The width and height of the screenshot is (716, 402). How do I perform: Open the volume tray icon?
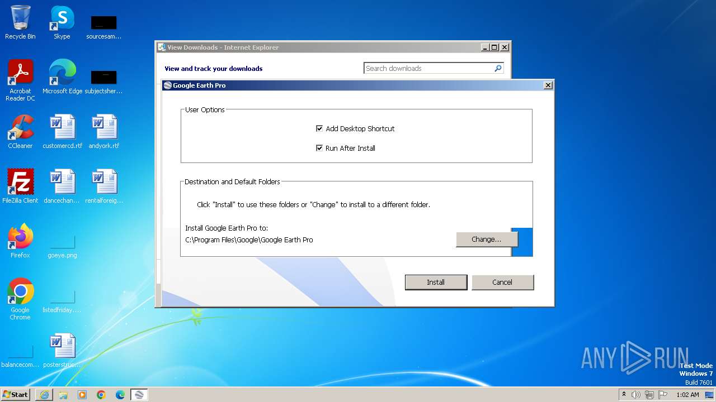pos(636,395)
